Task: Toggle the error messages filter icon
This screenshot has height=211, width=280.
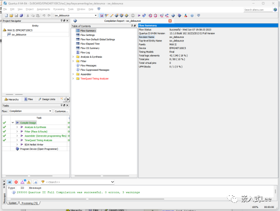Action: point(16,182)
